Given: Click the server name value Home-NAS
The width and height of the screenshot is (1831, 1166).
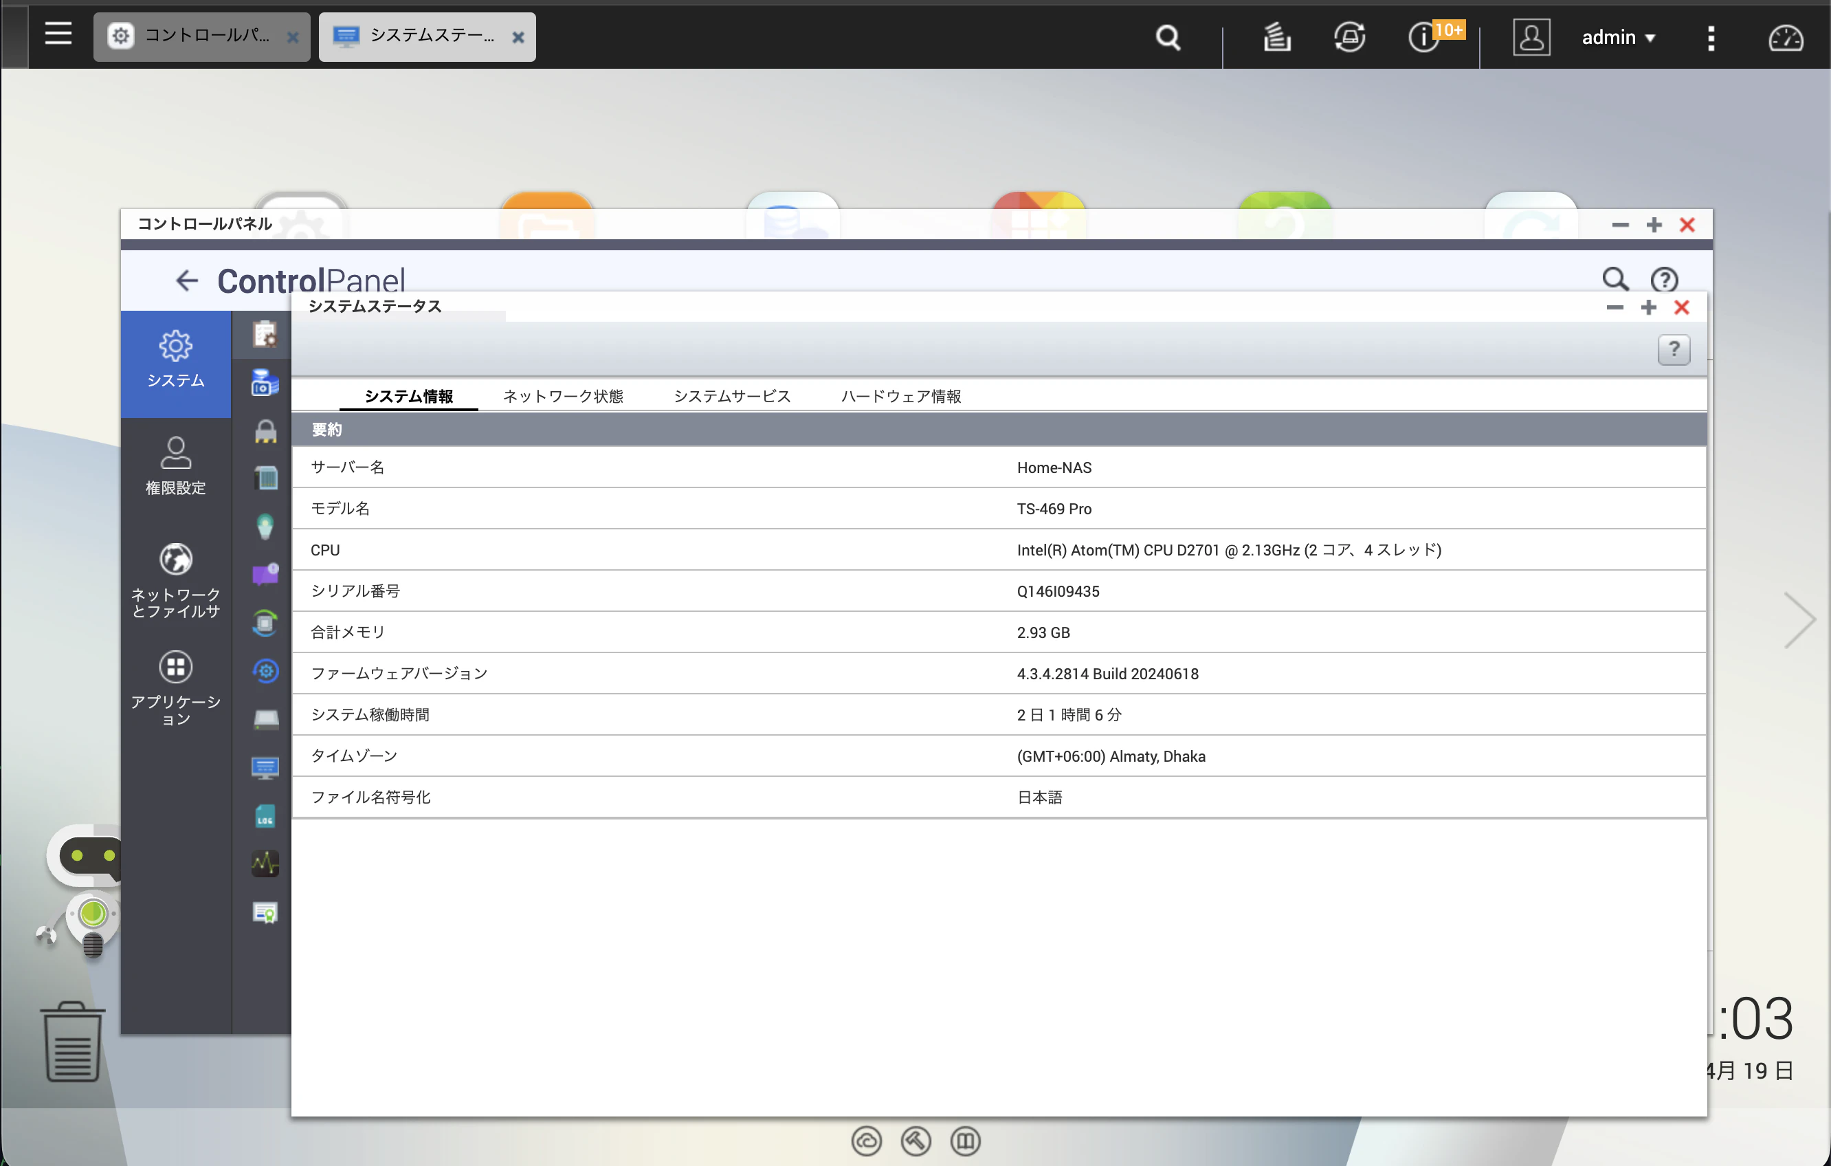Looking at the screenshot, I should [x=1054, y=467].
